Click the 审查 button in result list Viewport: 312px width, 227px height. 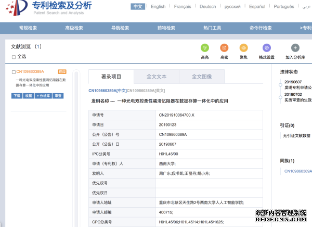(58, 96)
